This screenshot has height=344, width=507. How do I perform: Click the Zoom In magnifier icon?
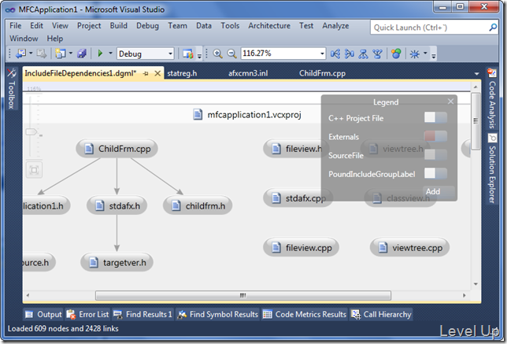pos(217,54)
